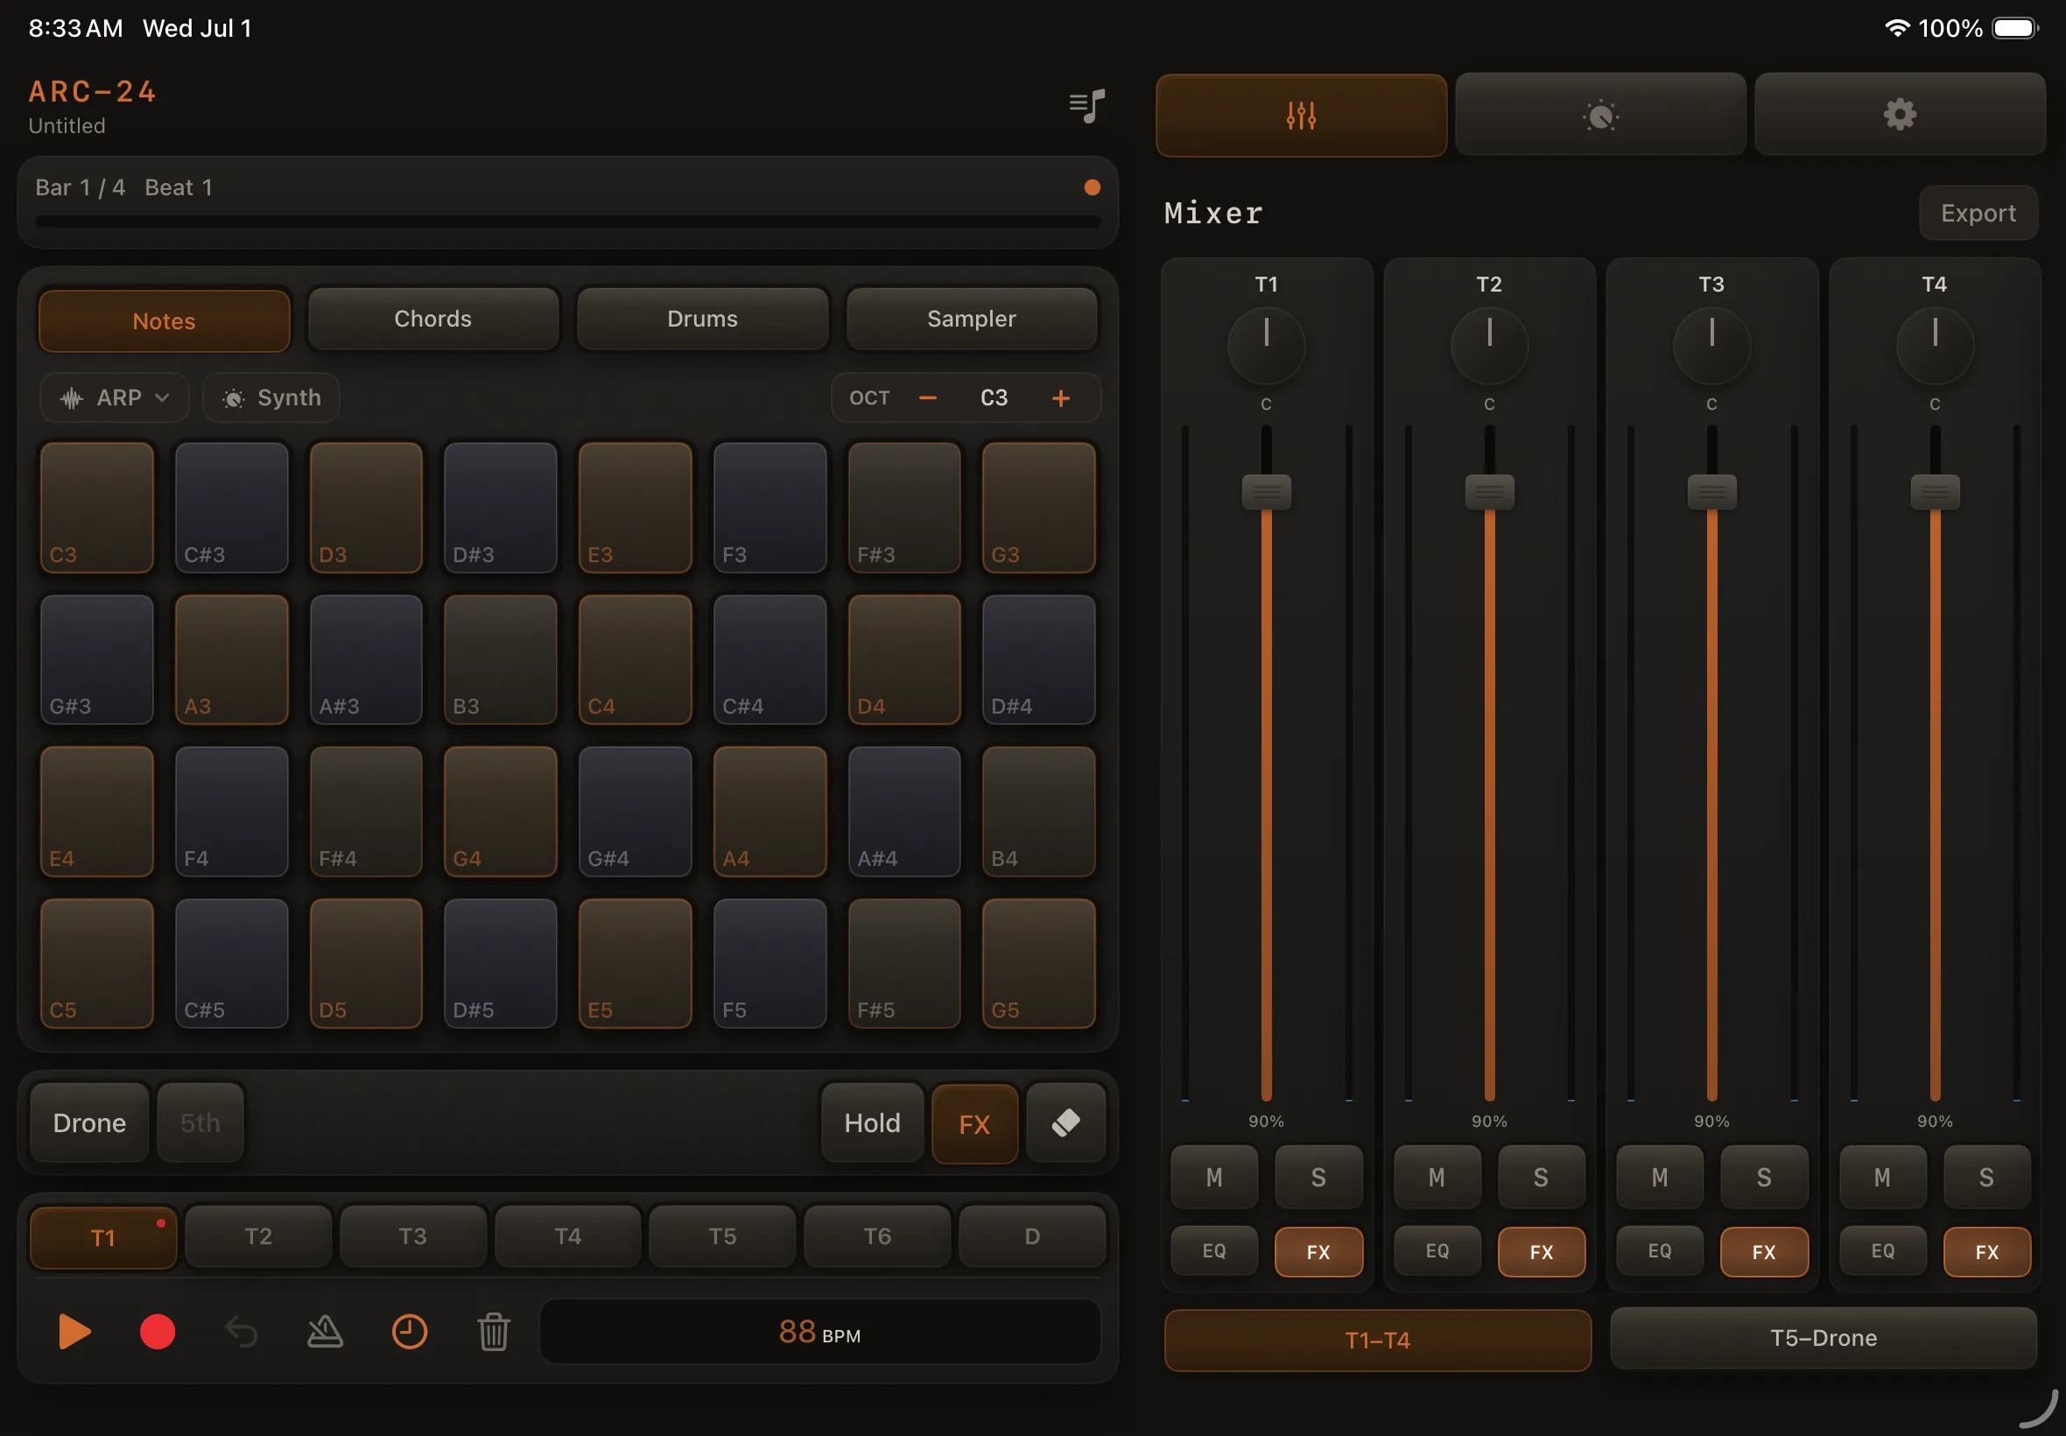Viewport: 2066px width, 1436px height.
Task: Tap the F#3 note pad
Action: click(904, 508)
